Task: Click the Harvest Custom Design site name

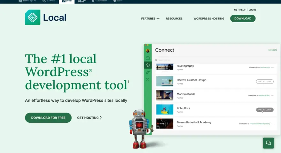Action: coord(192,80)
